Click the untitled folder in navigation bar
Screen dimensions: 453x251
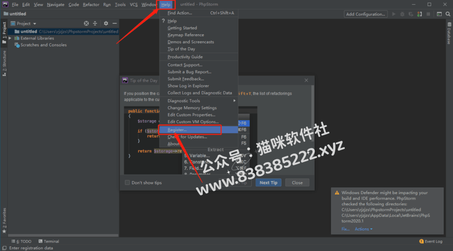point(15,13)
